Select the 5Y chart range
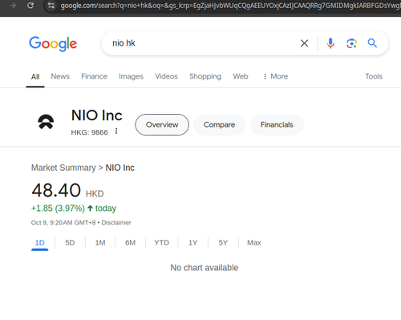Screen dimensions: 401x320 pyautogui.click(x=223, y=243)
